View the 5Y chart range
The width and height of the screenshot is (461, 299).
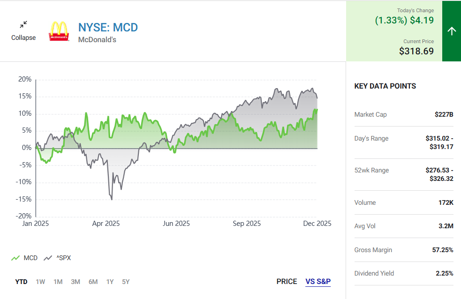point(126,282)
